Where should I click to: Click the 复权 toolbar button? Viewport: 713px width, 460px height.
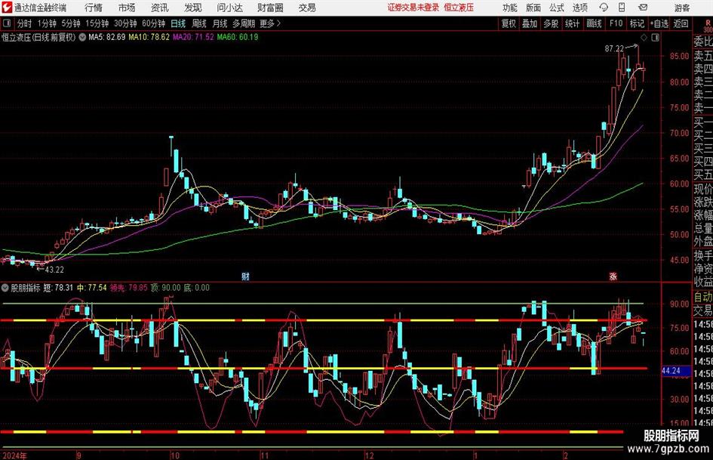click(509, 23)
